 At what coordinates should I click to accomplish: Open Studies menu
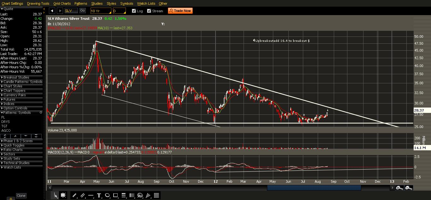(x=97, y=3)
